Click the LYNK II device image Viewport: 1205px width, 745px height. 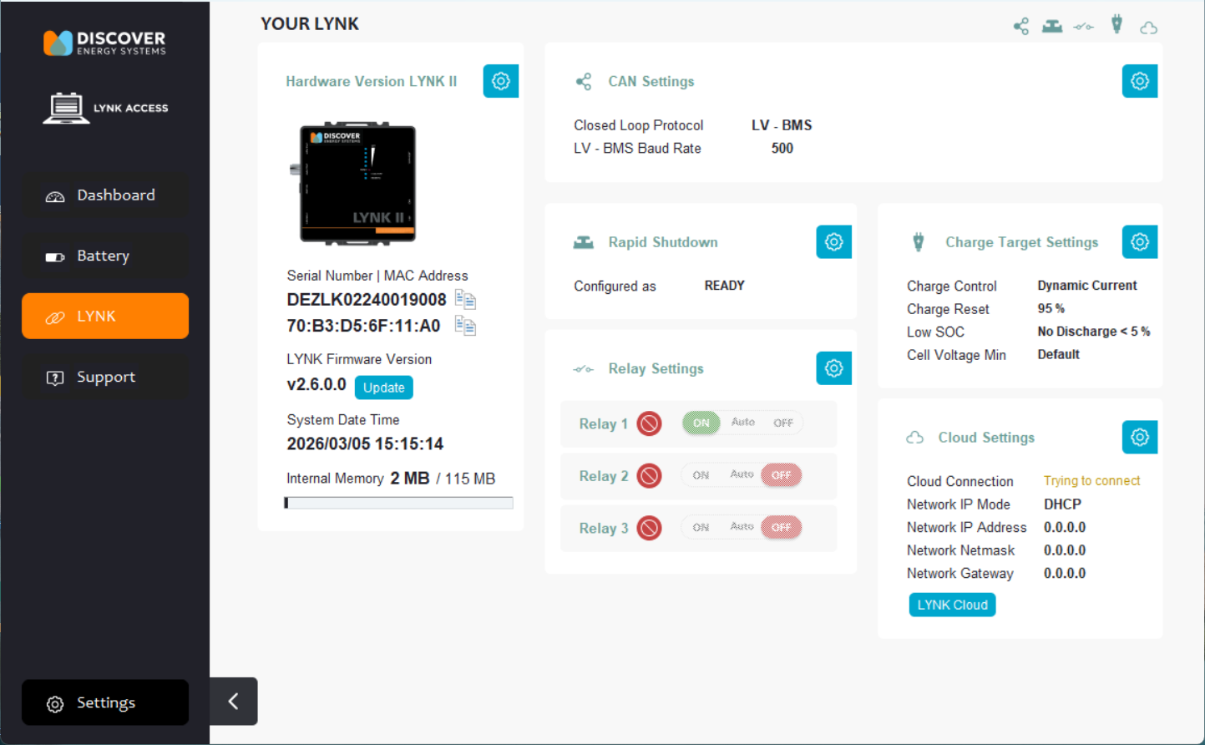[357, 184]
